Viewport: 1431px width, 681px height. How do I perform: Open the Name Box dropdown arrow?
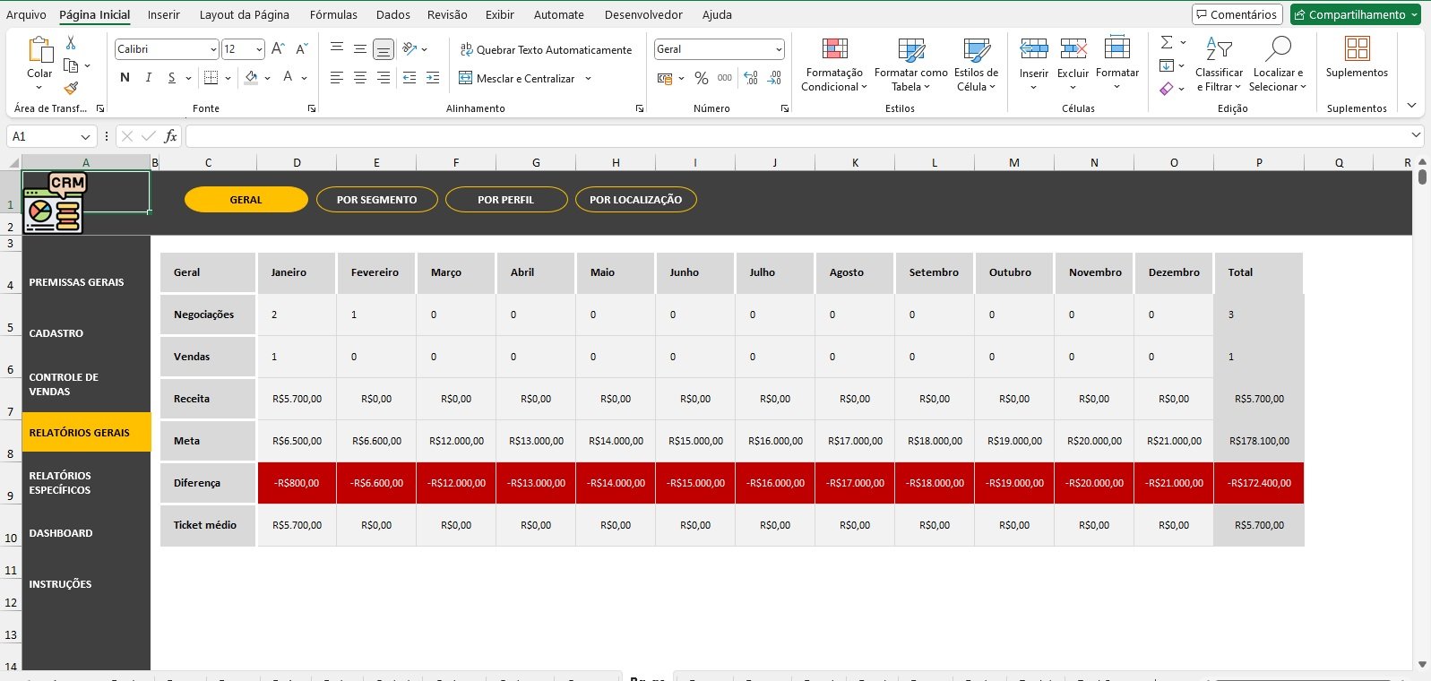(x=85, y=137)
